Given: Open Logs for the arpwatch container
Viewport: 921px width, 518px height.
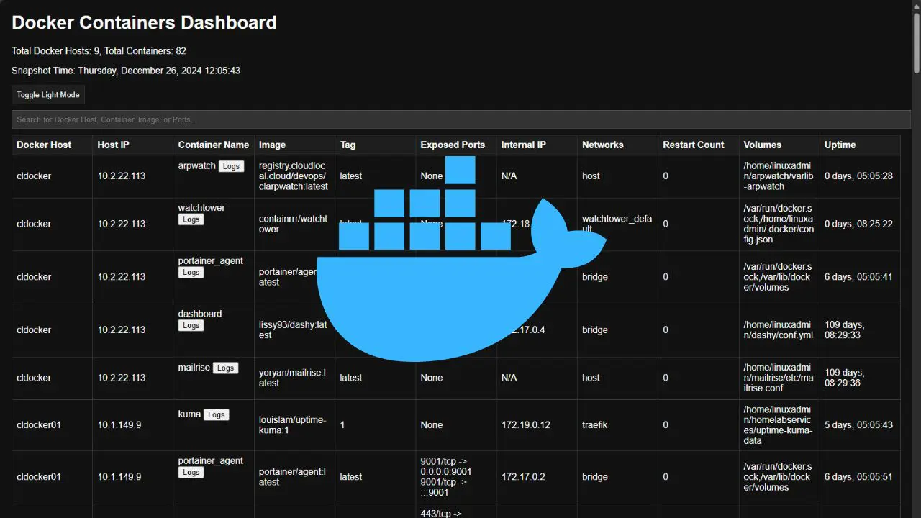Looking at the screenshot, I should point(231,166).
